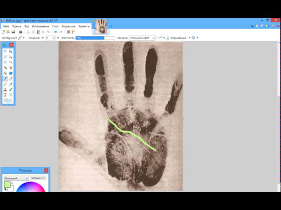Select the Rectangle Select tool
281x210 pixels.
coord(5,51)
